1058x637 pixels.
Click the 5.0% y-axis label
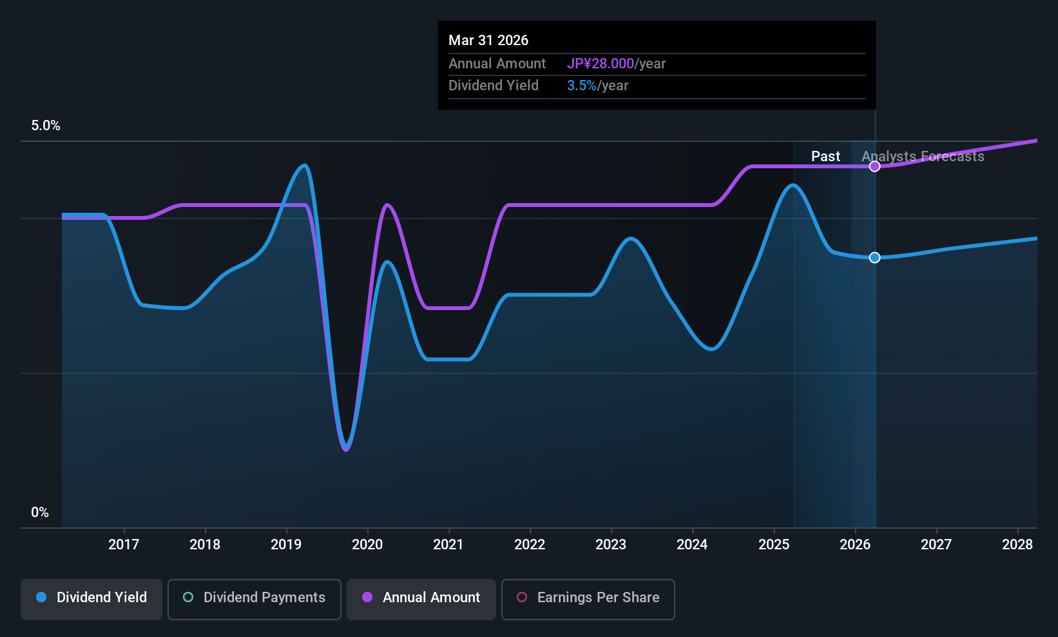click(x=46, y=126)
